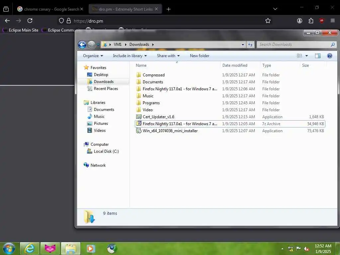Click the muted volume tray icon
This screenshot has width=340, height=255.
[306, 249]
